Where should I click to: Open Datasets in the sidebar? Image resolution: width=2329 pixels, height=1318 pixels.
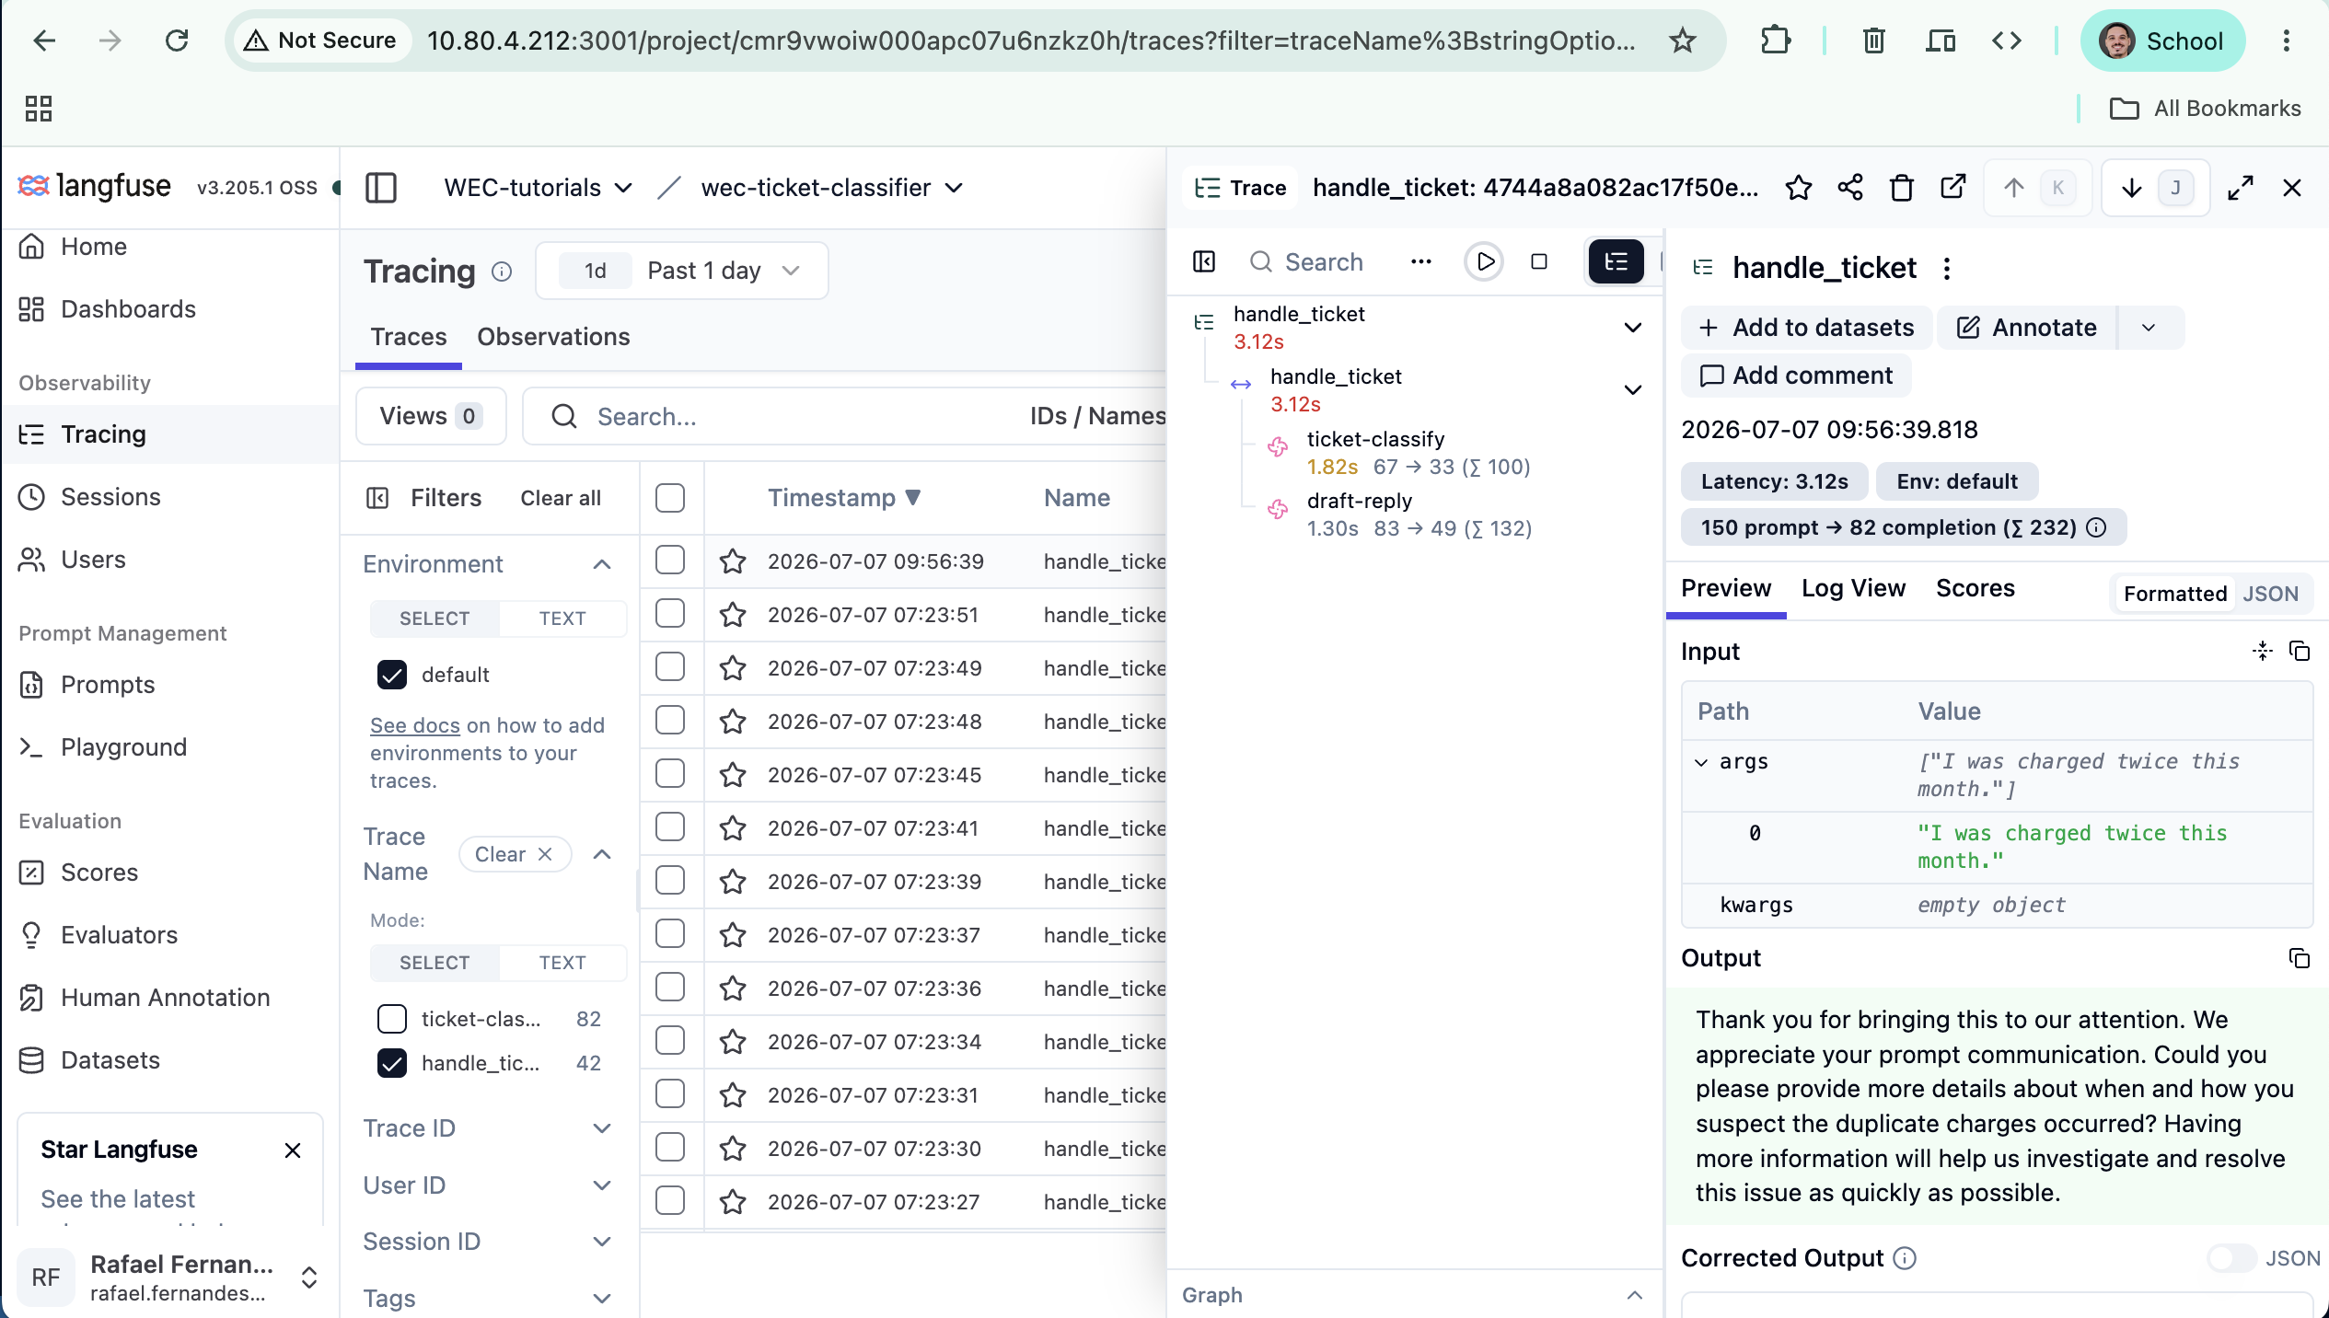(x=110, y=1060)
